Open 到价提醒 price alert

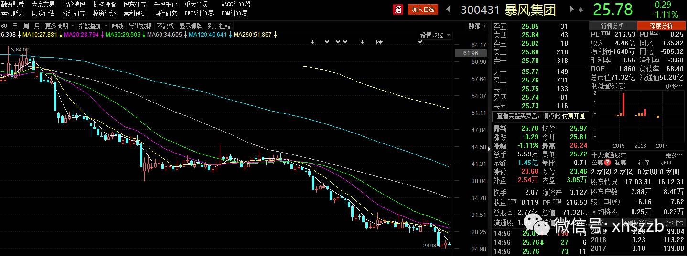[219, 26]
